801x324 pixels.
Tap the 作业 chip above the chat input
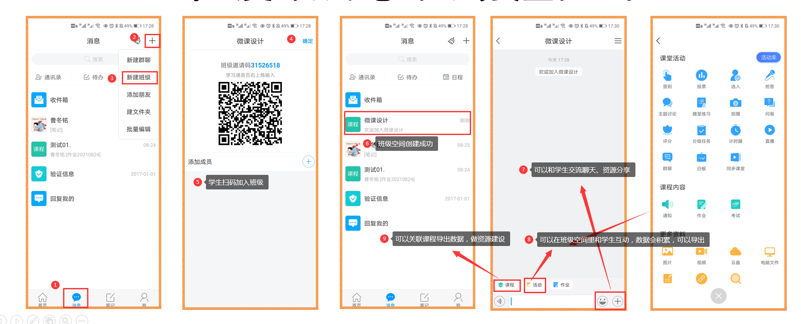(x=562, y=285)
